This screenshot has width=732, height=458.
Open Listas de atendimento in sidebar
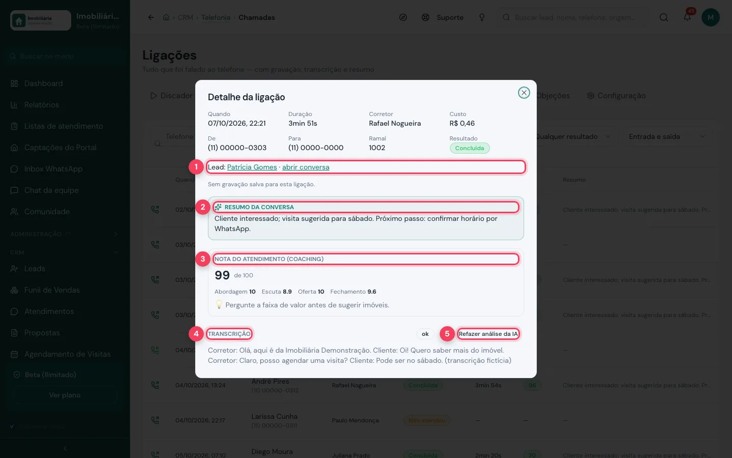pyautogui.click(x=65, y=126)
